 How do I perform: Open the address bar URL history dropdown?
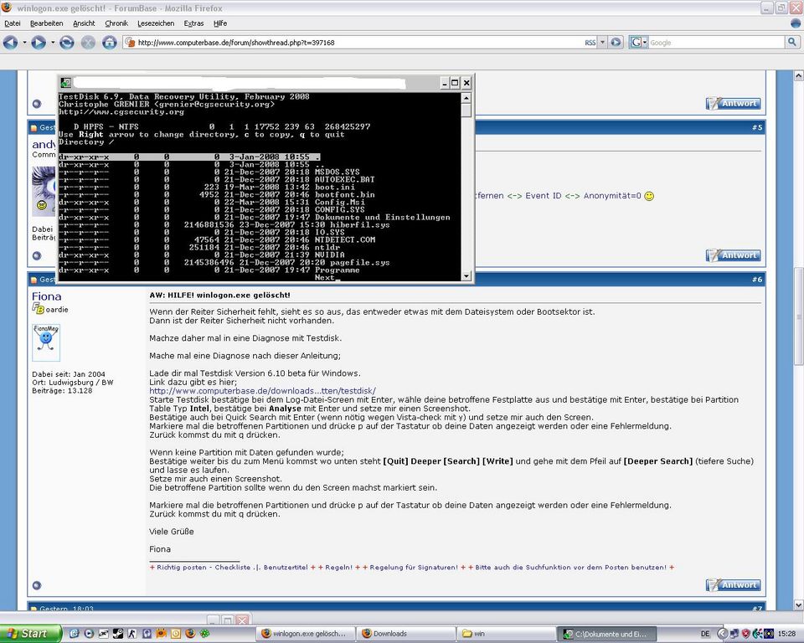coord(602,43)
